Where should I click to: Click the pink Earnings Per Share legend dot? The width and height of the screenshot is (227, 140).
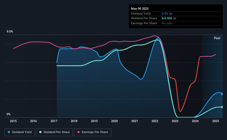pyautogui.click(x=79, y=132)
